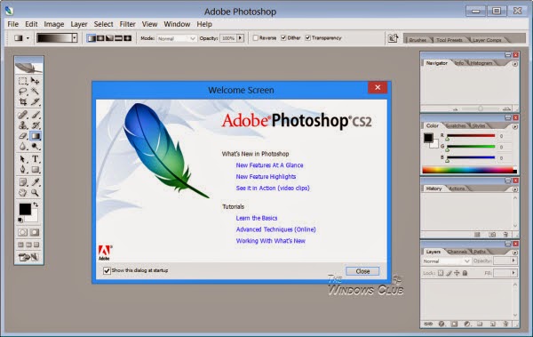Image resolution: width=533 pixels, height=337 pixels.
Task: Open the Layers Opacity arrow
Action: 513,261
